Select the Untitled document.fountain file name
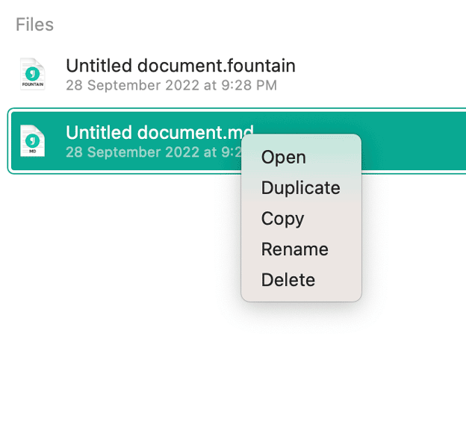 181,66
